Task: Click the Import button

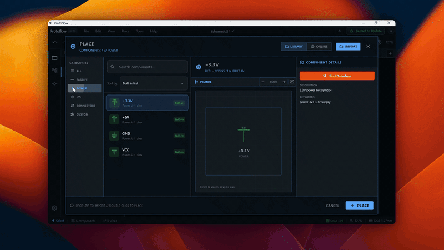Action: tap(349, 47)
